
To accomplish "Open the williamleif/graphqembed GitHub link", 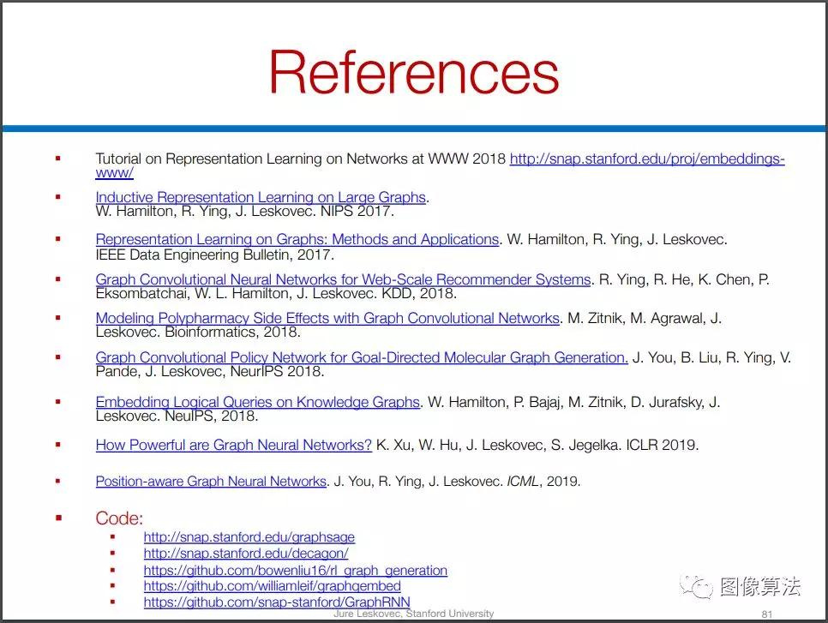I will (x=272, y=586).
